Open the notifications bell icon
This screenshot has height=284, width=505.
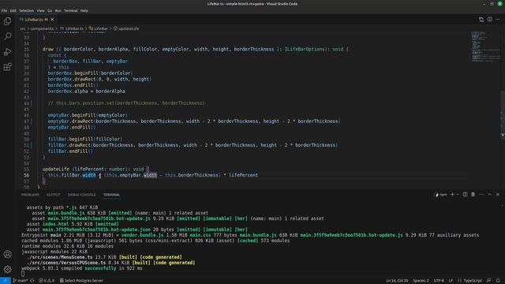tap(498, 281)
